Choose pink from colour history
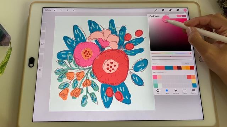This screenshot has width=227, height=127. [x=154, y=68]
